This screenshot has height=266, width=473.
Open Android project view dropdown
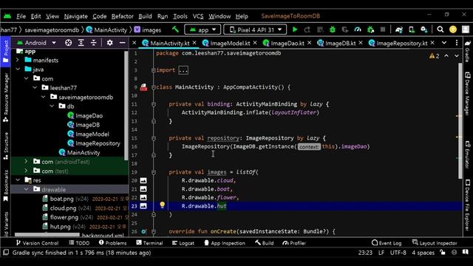(36, 43)
